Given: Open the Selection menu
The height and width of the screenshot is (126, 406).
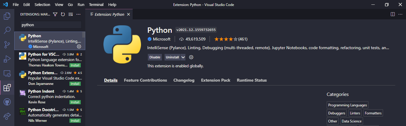Looking at the screenshot, I should tap(42, 4).
